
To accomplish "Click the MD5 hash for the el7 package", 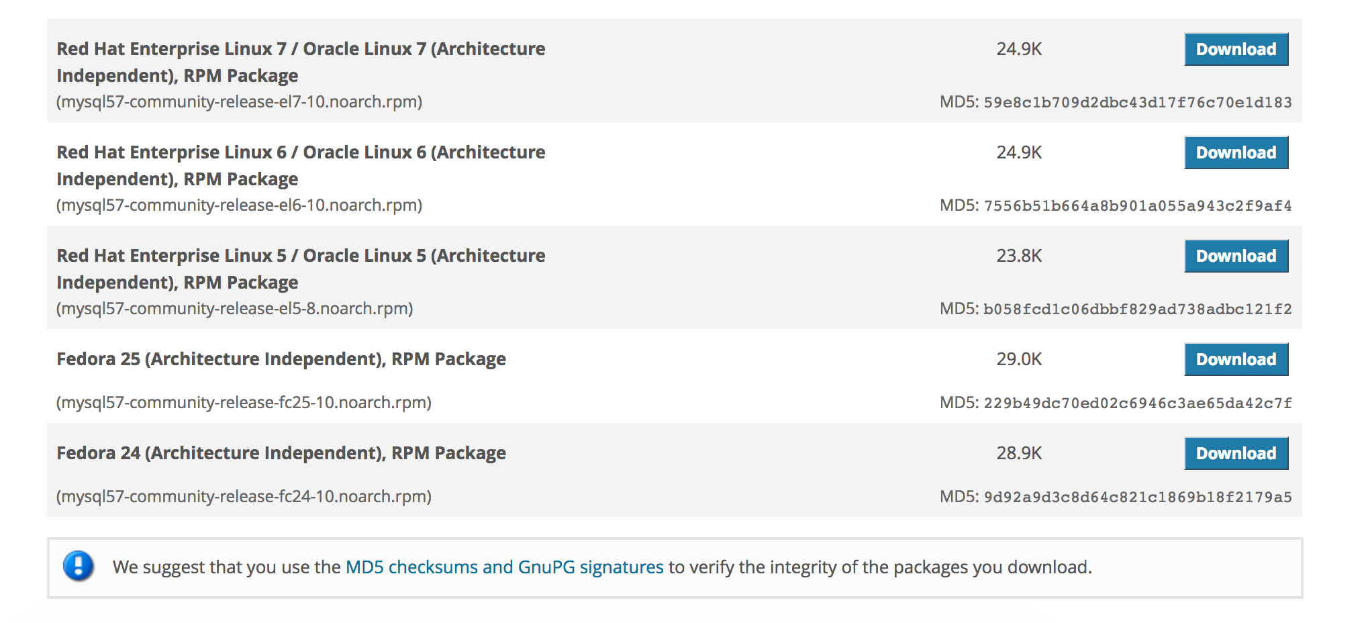I will tap(1137, 103).
